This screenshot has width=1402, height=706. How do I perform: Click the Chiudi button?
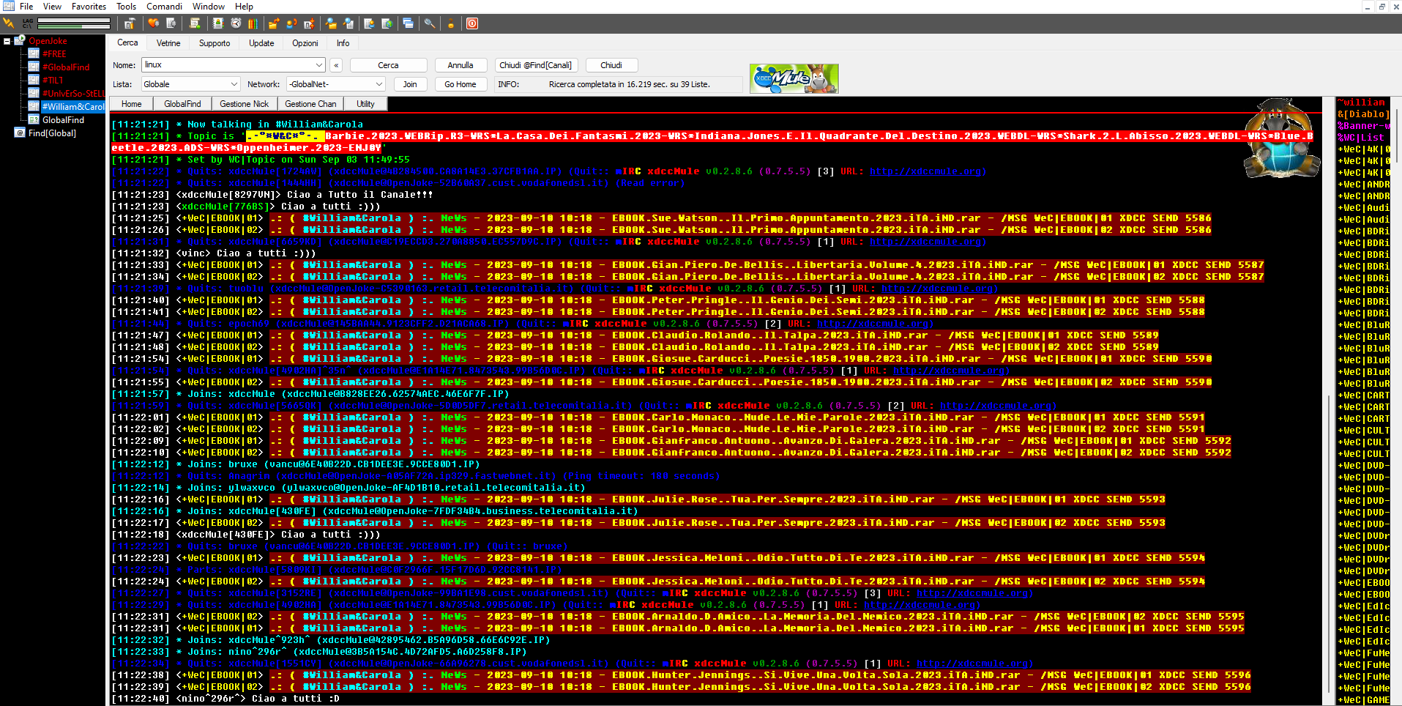[x=611, y=65]
